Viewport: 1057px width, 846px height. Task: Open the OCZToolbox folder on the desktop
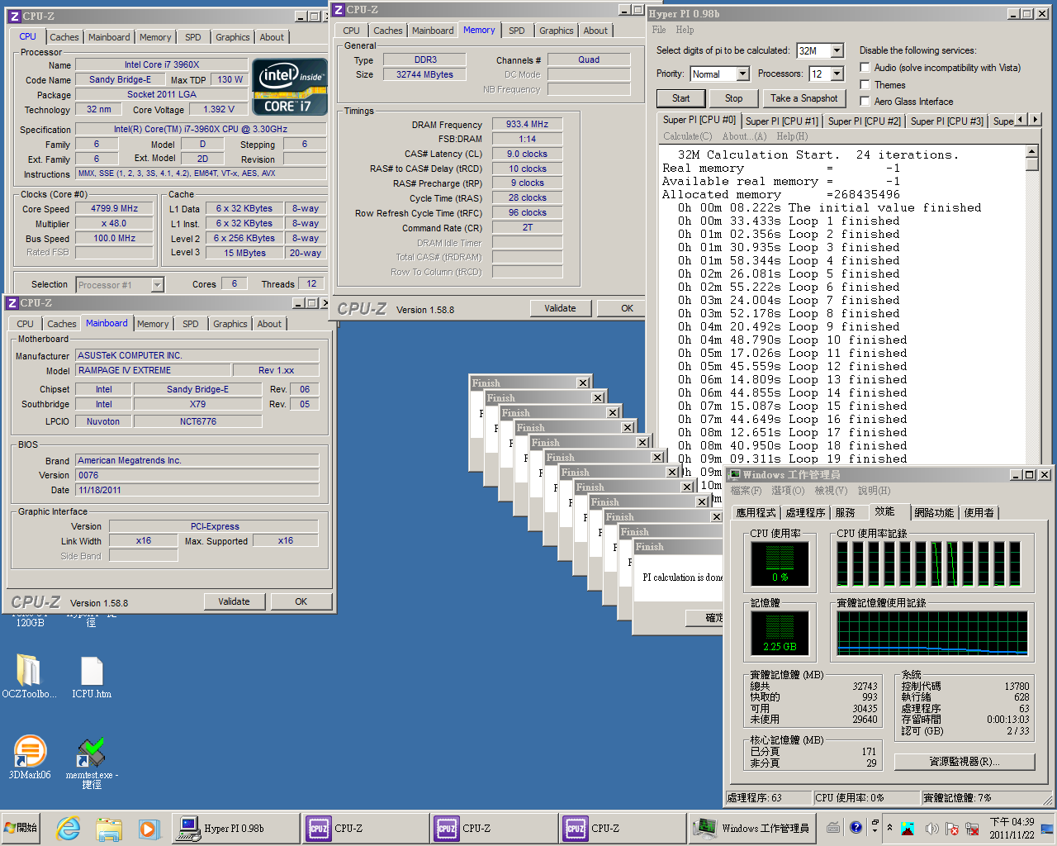(28, 677)
